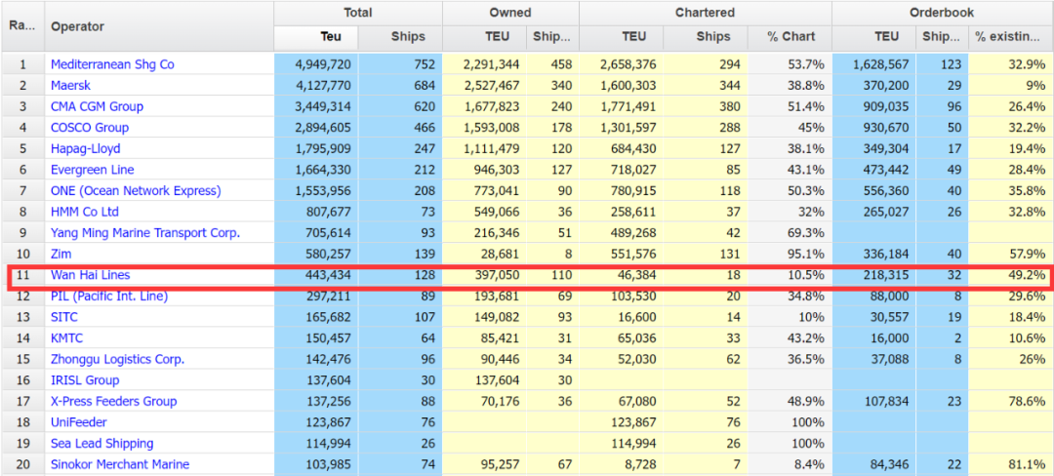Click the Chartered group header
The width and height of the screenshot is (1054, 476).
[706, 13]
